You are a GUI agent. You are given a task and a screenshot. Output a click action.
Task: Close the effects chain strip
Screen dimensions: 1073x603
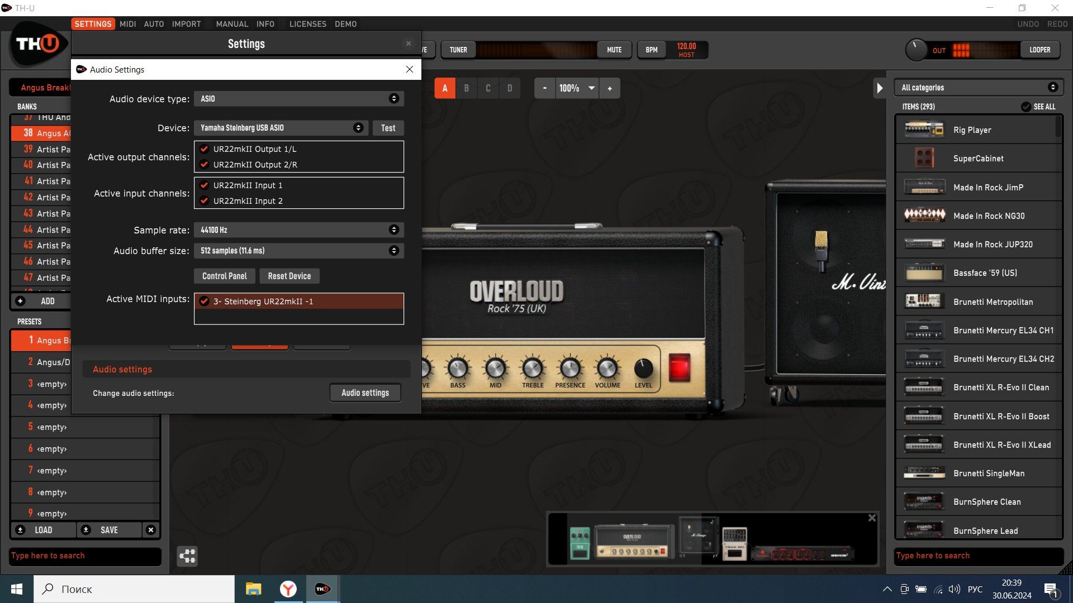872,518
